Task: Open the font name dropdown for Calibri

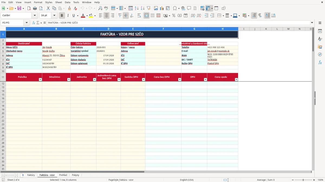Action: 35,16
